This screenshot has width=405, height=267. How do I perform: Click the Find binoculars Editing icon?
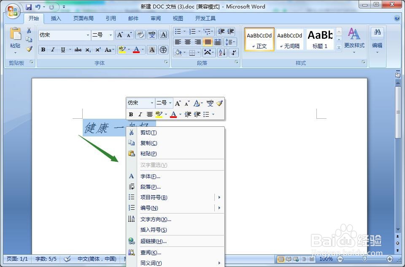coord(377,32)
